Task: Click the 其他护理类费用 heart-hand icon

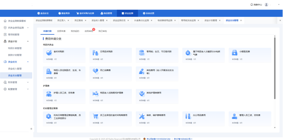Action: (x=142, y=94)
